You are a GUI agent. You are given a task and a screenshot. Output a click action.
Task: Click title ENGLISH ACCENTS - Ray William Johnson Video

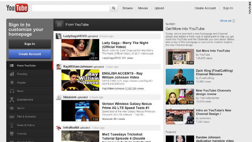[122, 75]
